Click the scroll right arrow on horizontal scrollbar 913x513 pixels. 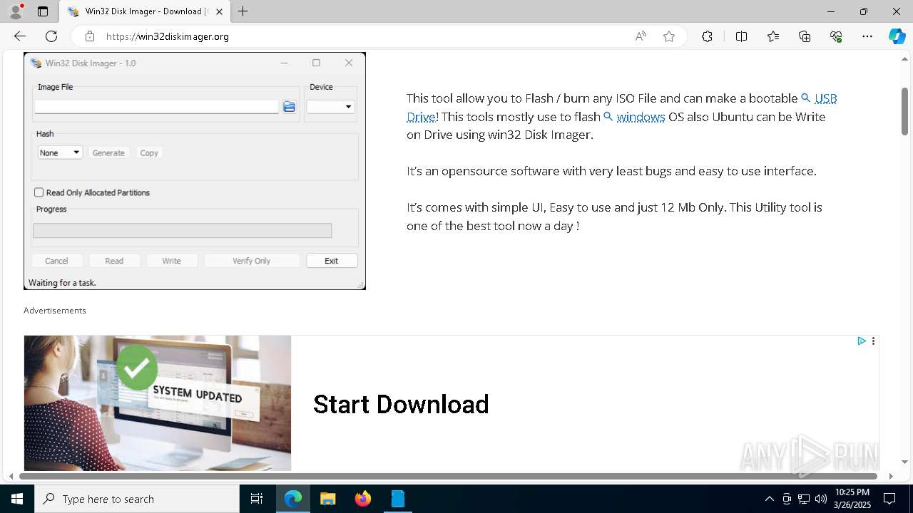point(891,476)
